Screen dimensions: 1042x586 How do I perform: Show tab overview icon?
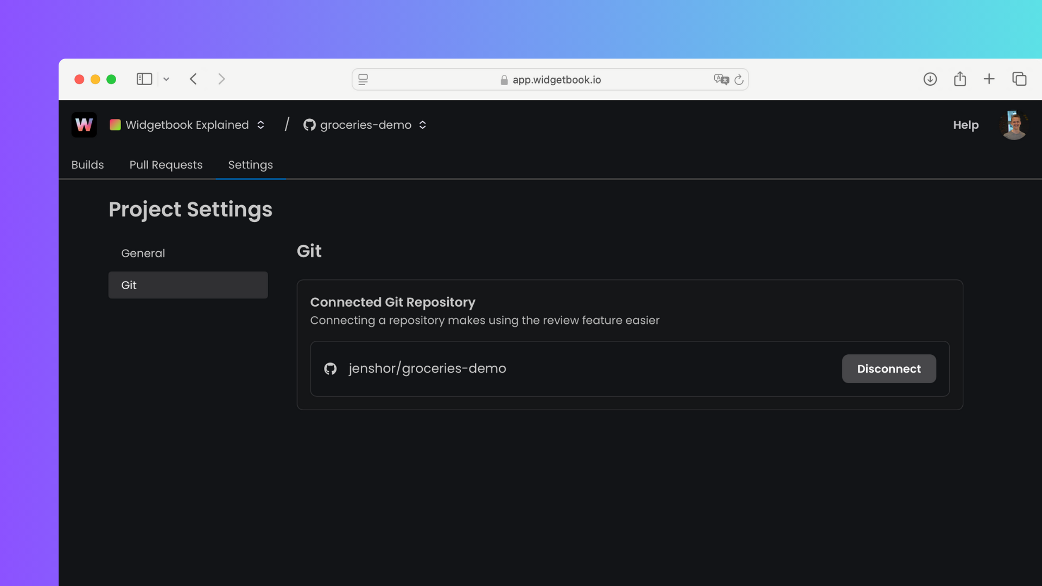click(x=1019, y=79)
